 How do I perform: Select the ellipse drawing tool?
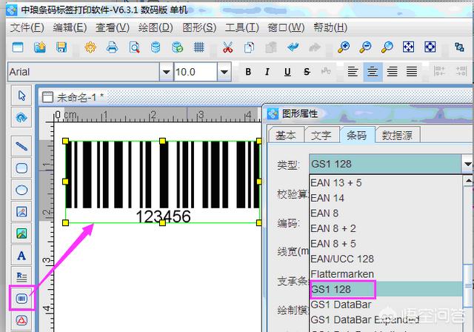21,190
